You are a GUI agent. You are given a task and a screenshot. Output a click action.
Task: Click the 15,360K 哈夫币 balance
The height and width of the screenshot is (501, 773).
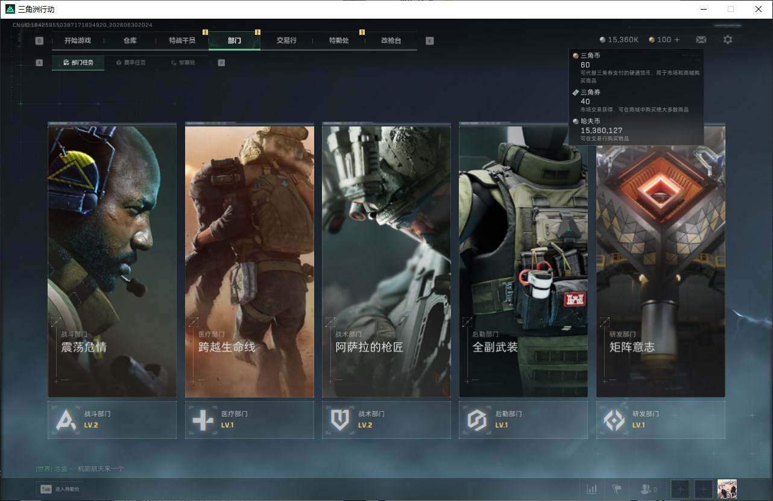tap(619, 40)
